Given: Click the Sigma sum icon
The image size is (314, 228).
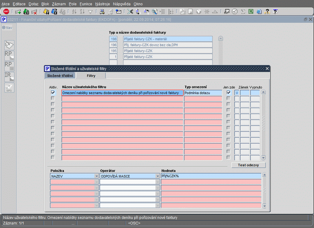Looking at the screenshot, I should [x=243, y=12].
